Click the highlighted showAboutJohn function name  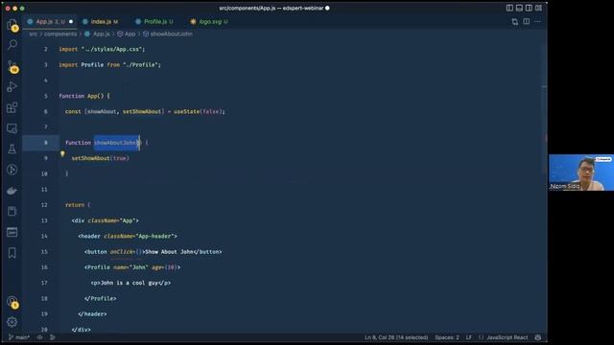pyautogui.click(x=117, y=143)
